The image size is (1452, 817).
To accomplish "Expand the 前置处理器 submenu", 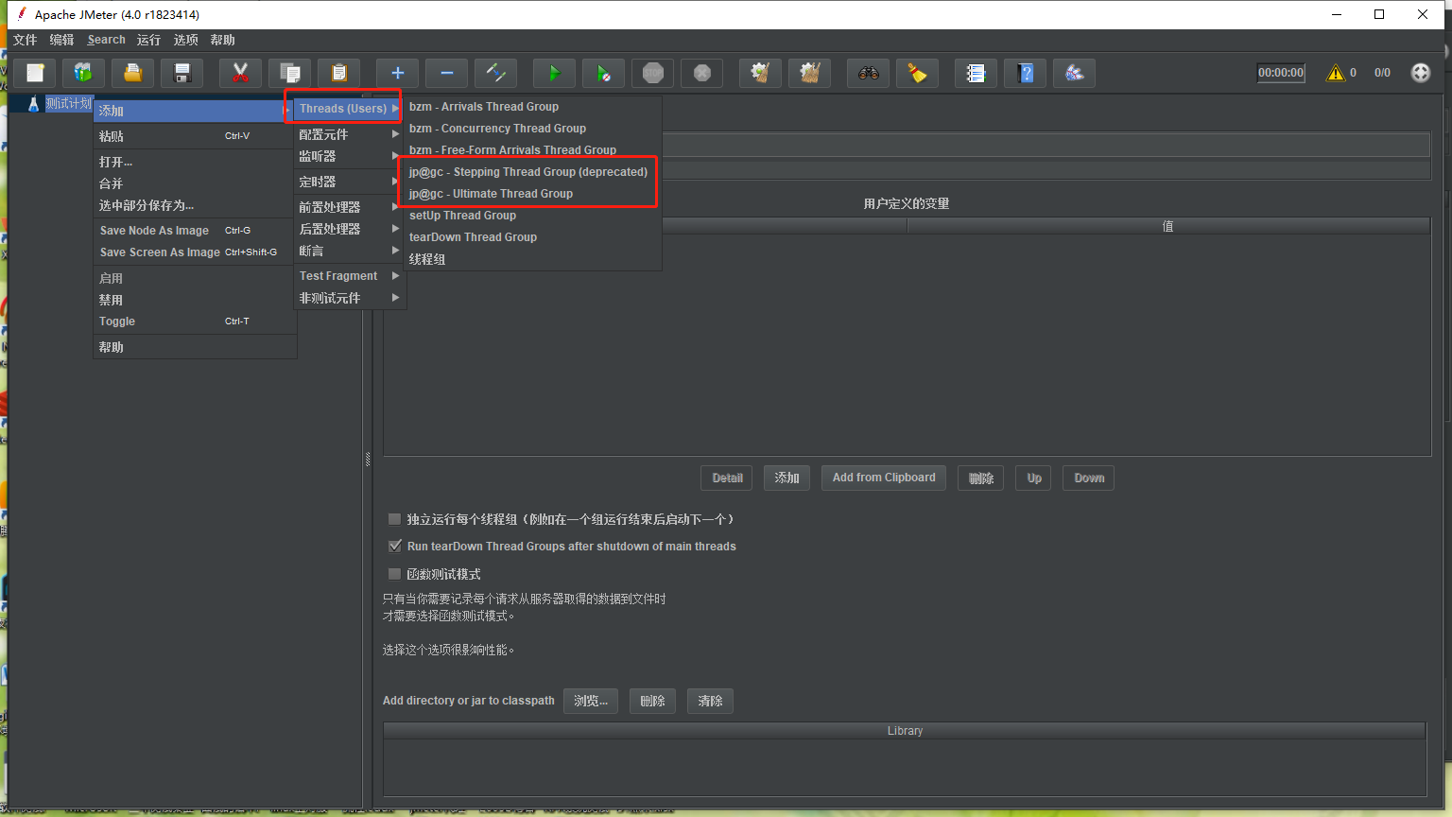I will click(349, 207).
